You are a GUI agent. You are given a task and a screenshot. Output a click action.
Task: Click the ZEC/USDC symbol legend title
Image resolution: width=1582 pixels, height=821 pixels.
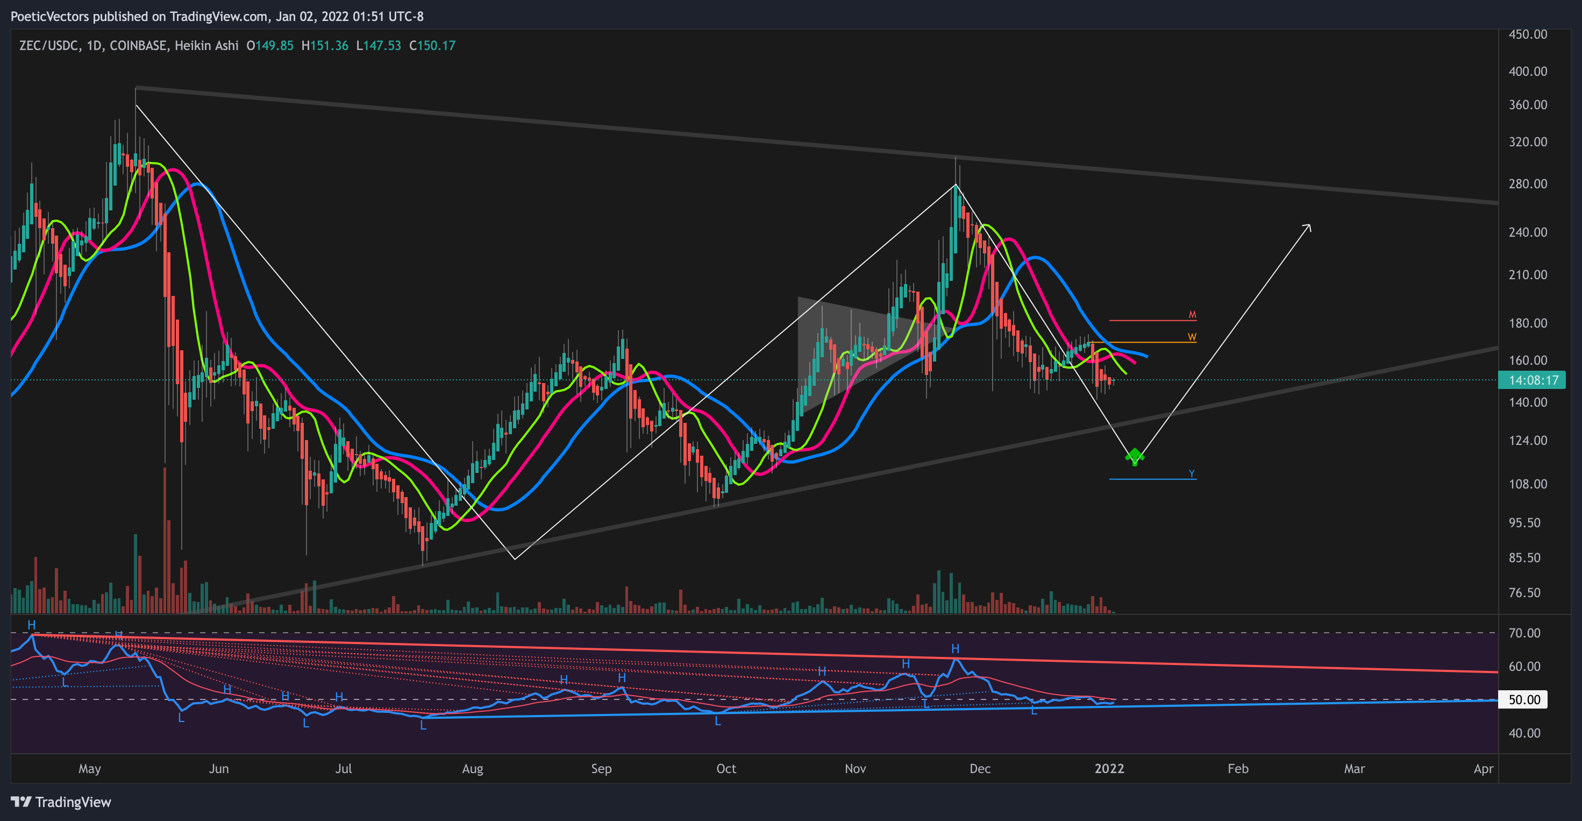(129, 46)
